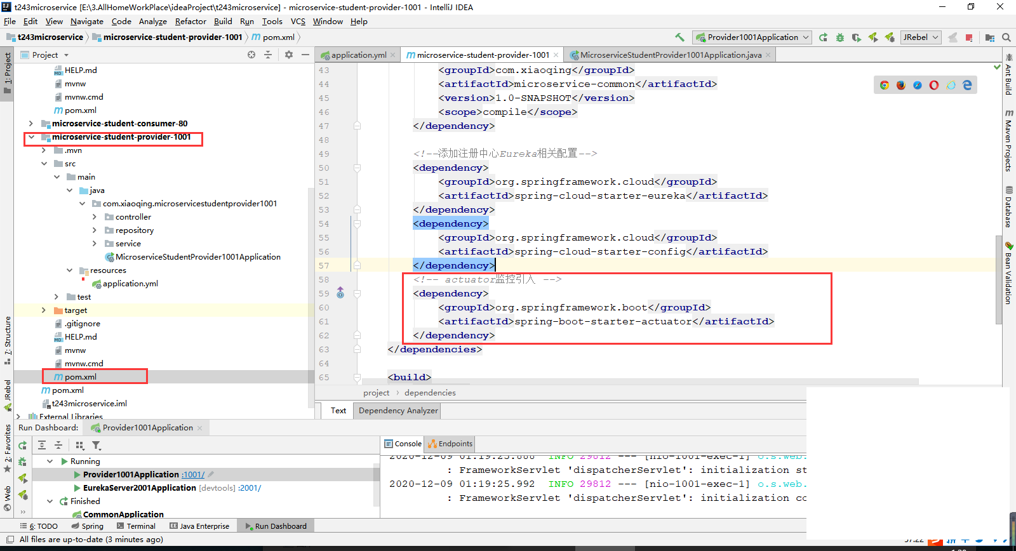Open the Terminal tool window

pyautogui.click(x=137, y=526)
